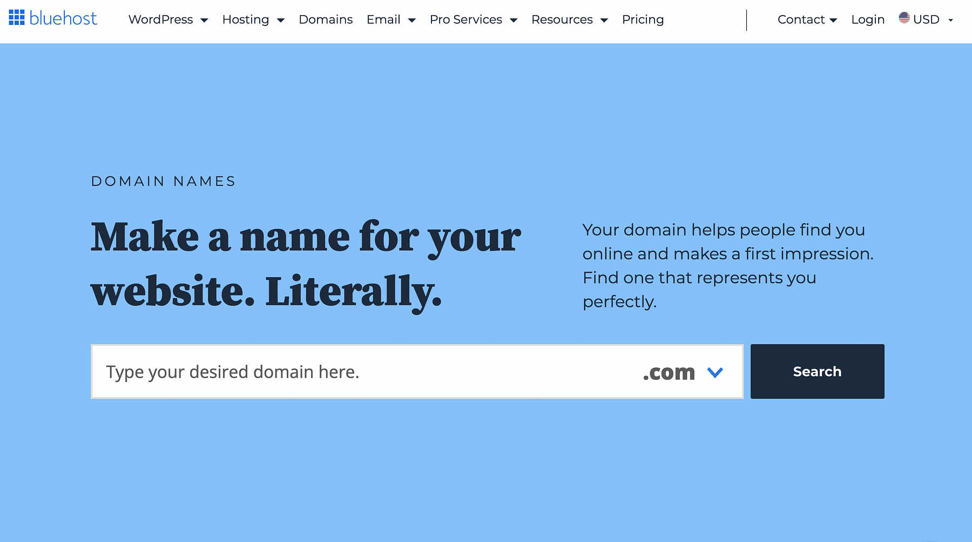
Task: Open the Pro Services navigation menu
Action: [465, 19]
